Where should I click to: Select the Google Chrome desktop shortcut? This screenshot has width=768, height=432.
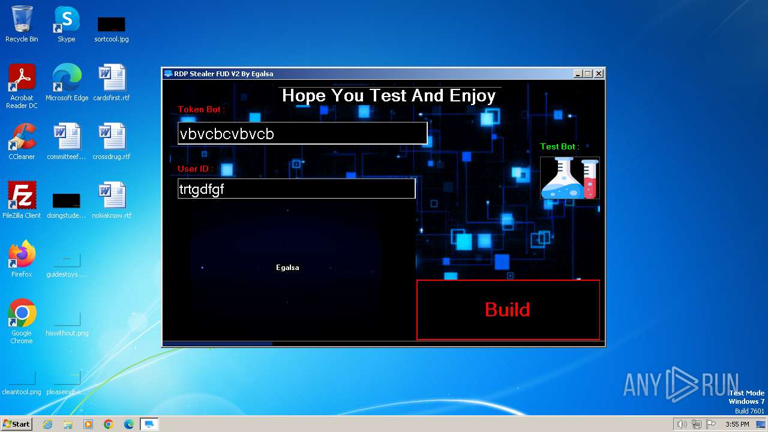coord(22,321)
